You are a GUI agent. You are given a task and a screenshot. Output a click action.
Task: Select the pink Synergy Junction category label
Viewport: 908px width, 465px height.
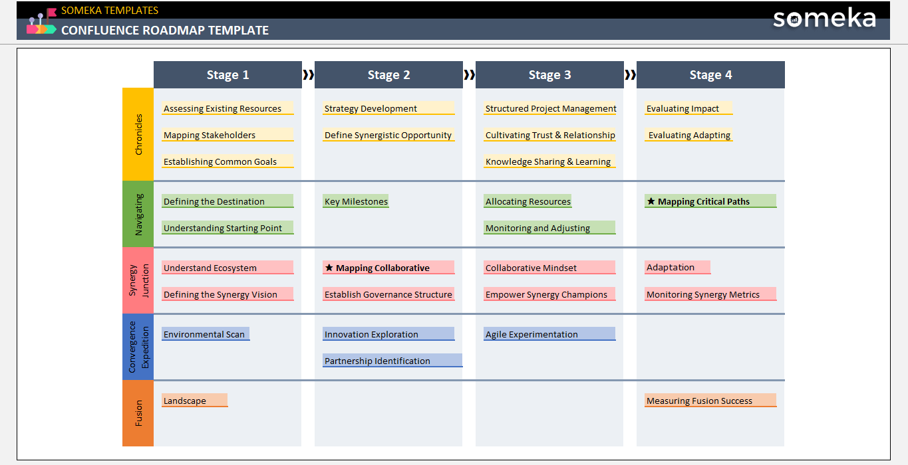pyautogui.click(x=138, y=280)
